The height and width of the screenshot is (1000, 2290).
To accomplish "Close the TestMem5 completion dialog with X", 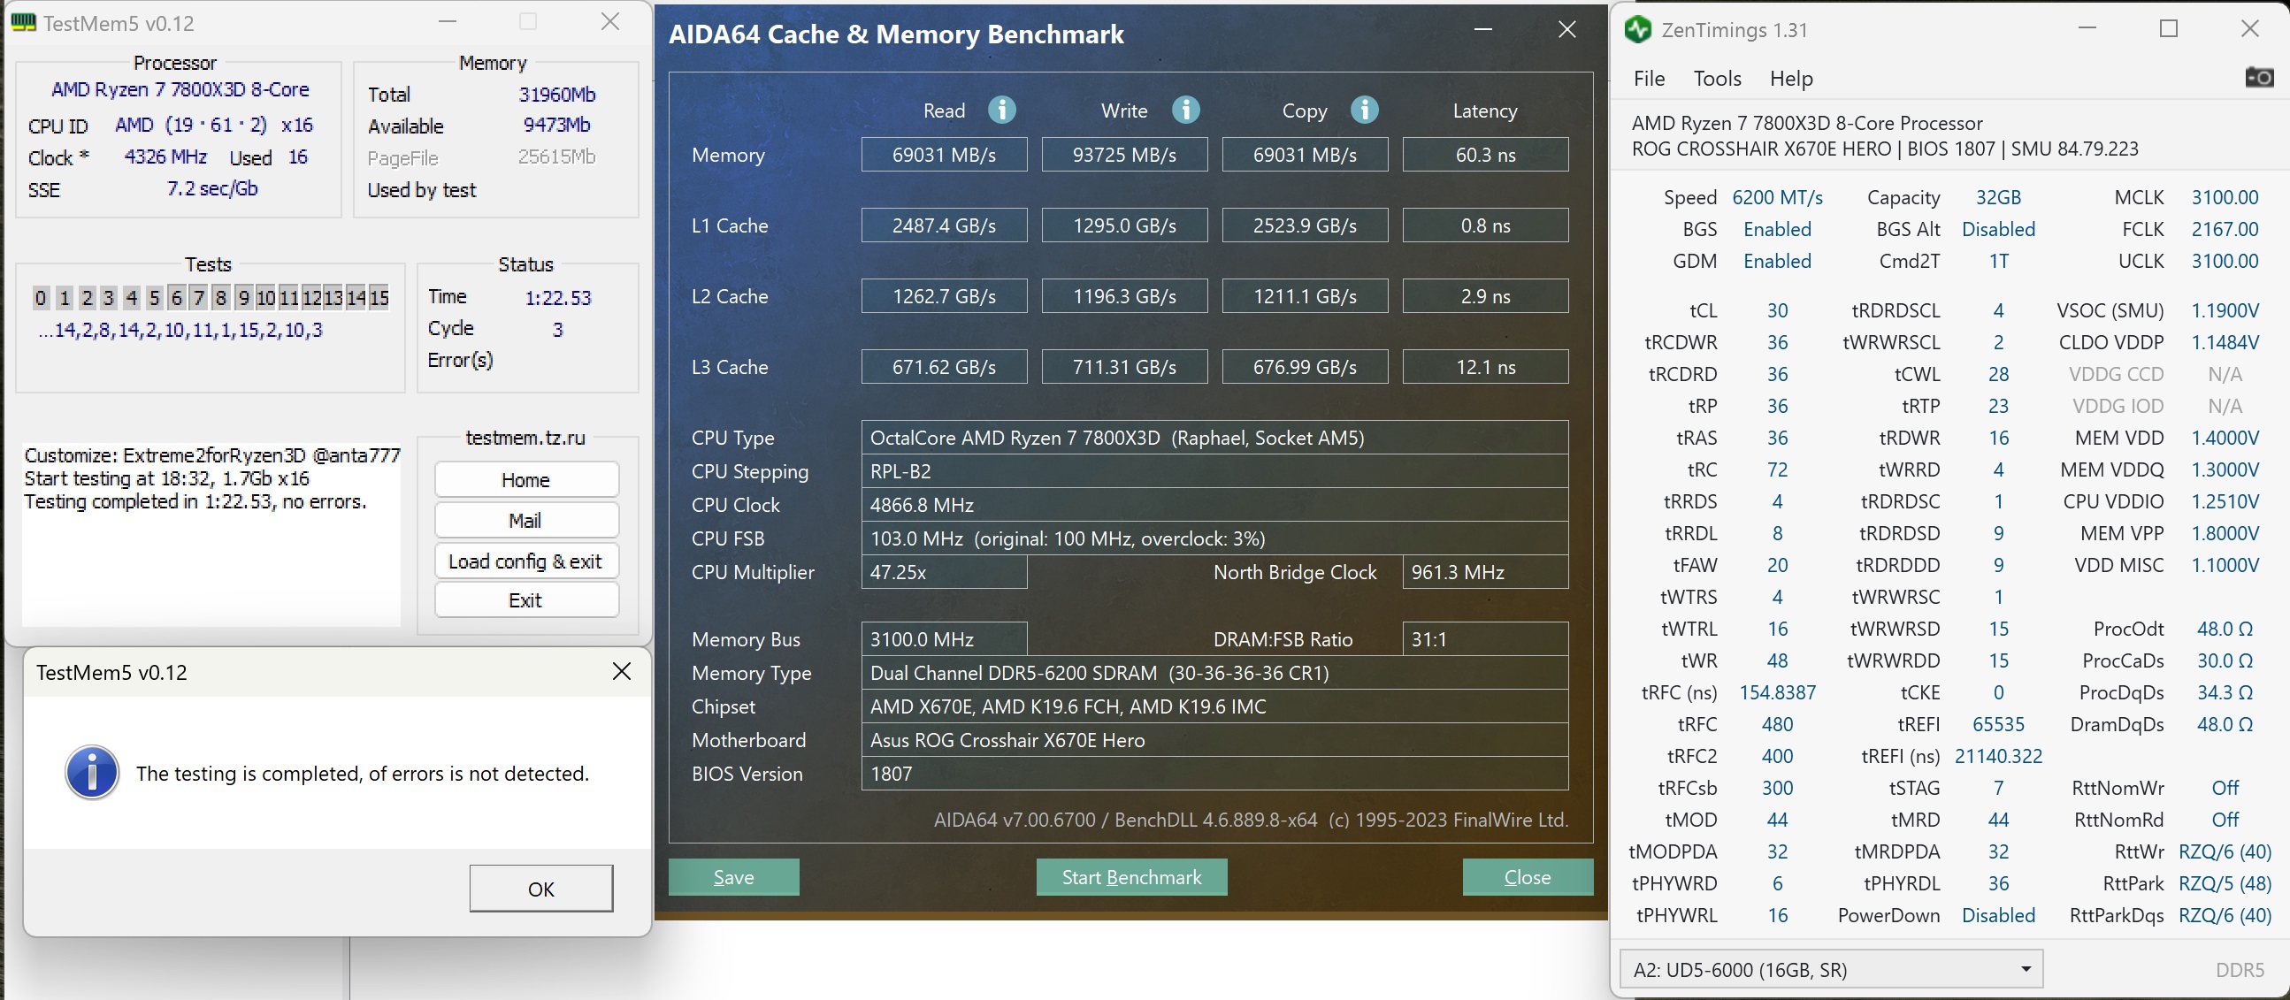I will 622,672.
